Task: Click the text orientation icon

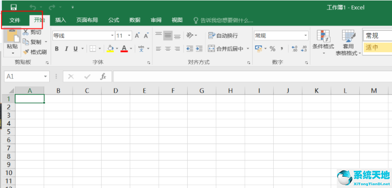Action: [190, 36]
